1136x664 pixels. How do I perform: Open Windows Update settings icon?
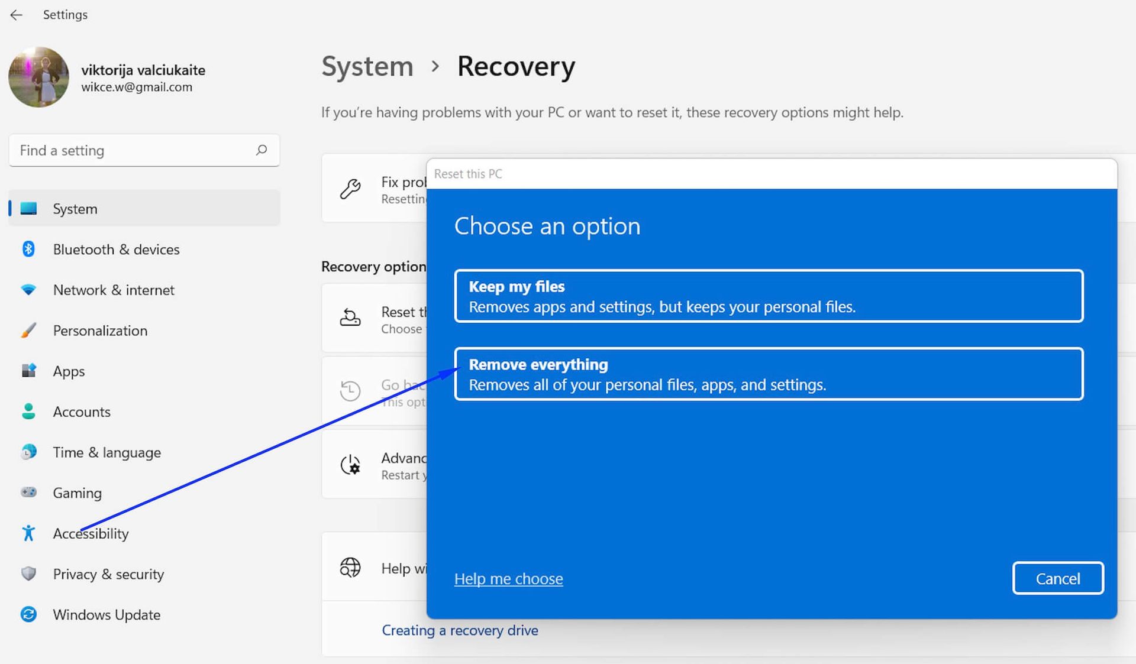coord(28,613)
